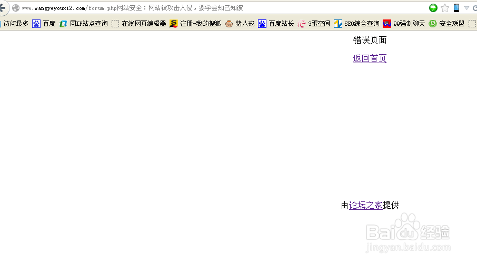
Task: Go back using the browser back arrow
Action: (3, 8)
